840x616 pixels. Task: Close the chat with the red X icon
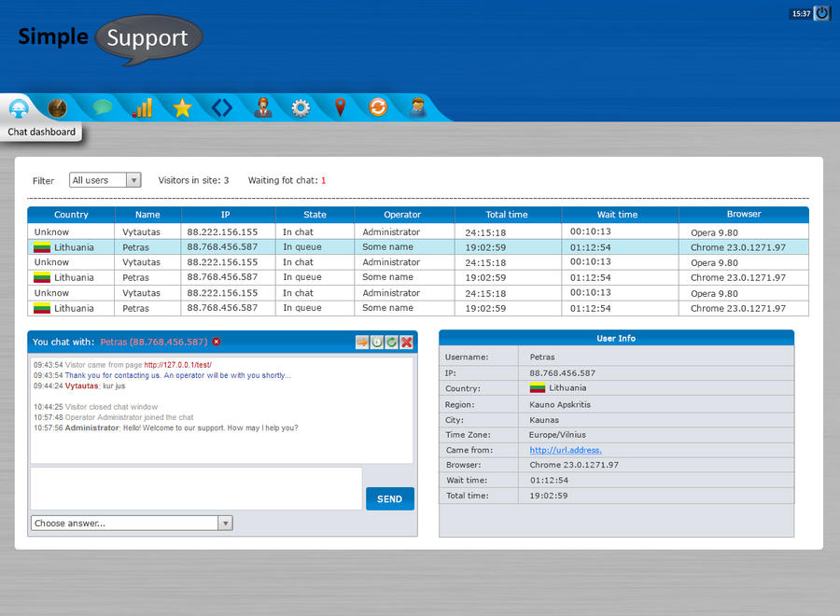coord(406,343)
